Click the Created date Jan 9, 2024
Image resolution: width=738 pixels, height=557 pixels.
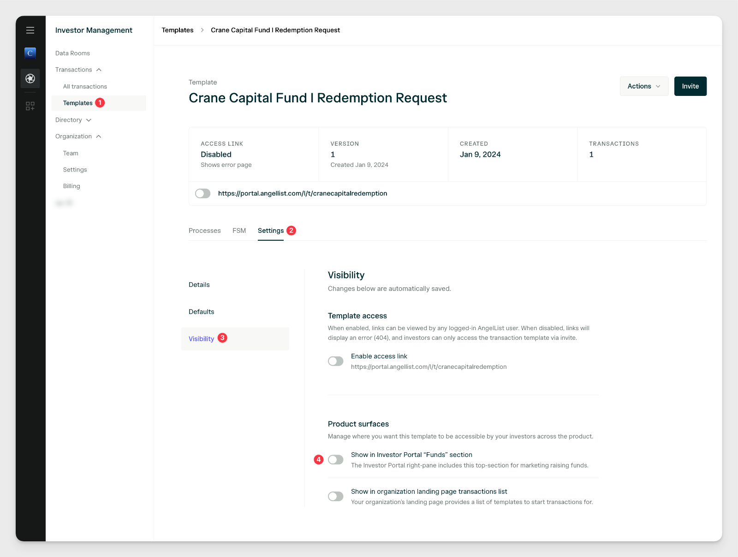(x=480, y=154)
